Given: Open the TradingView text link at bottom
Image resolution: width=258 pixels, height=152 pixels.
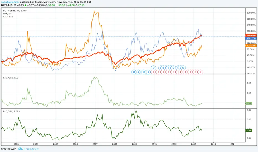Looking at the screenshot, I should [31, 149].
